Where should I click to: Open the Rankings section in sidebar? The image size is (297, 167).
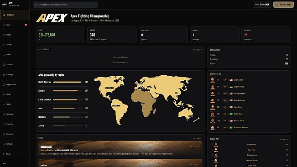pos(15,74)
